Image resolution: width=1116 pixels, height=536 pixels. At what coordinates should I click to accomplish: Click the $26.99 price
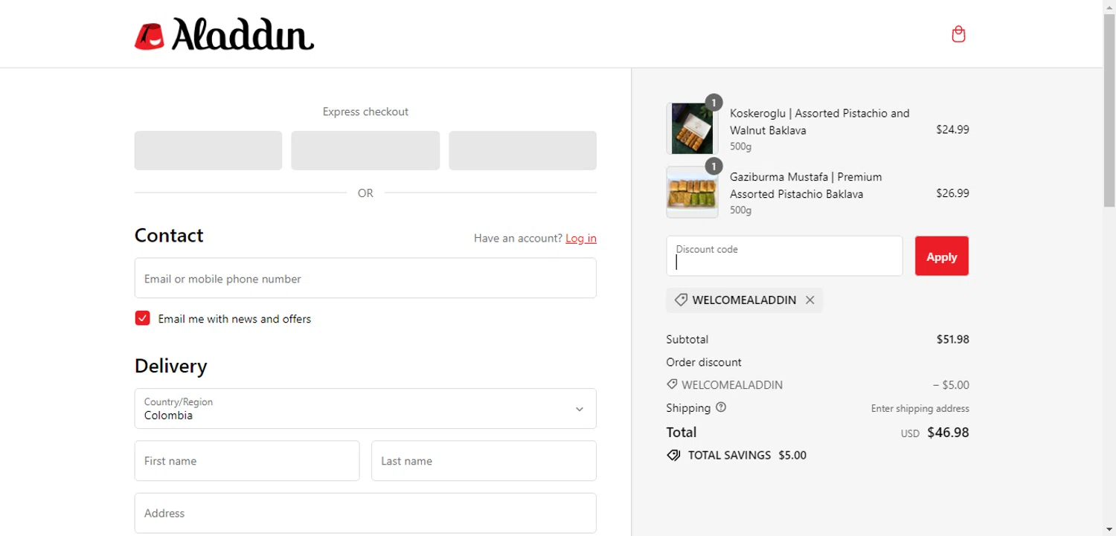(952, 193)
